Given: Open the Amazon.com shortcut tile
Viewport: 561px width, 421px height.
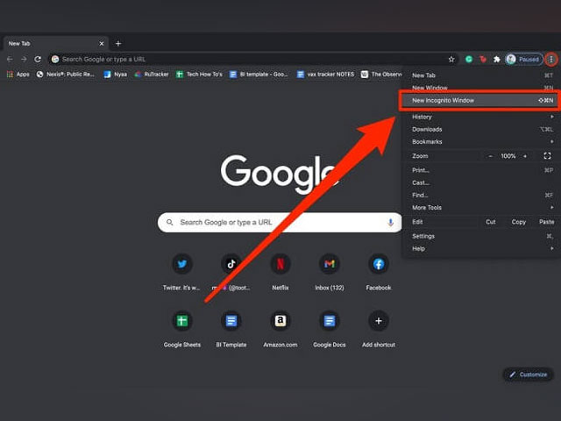Looking at the screenshot, I should pos(280,330).
